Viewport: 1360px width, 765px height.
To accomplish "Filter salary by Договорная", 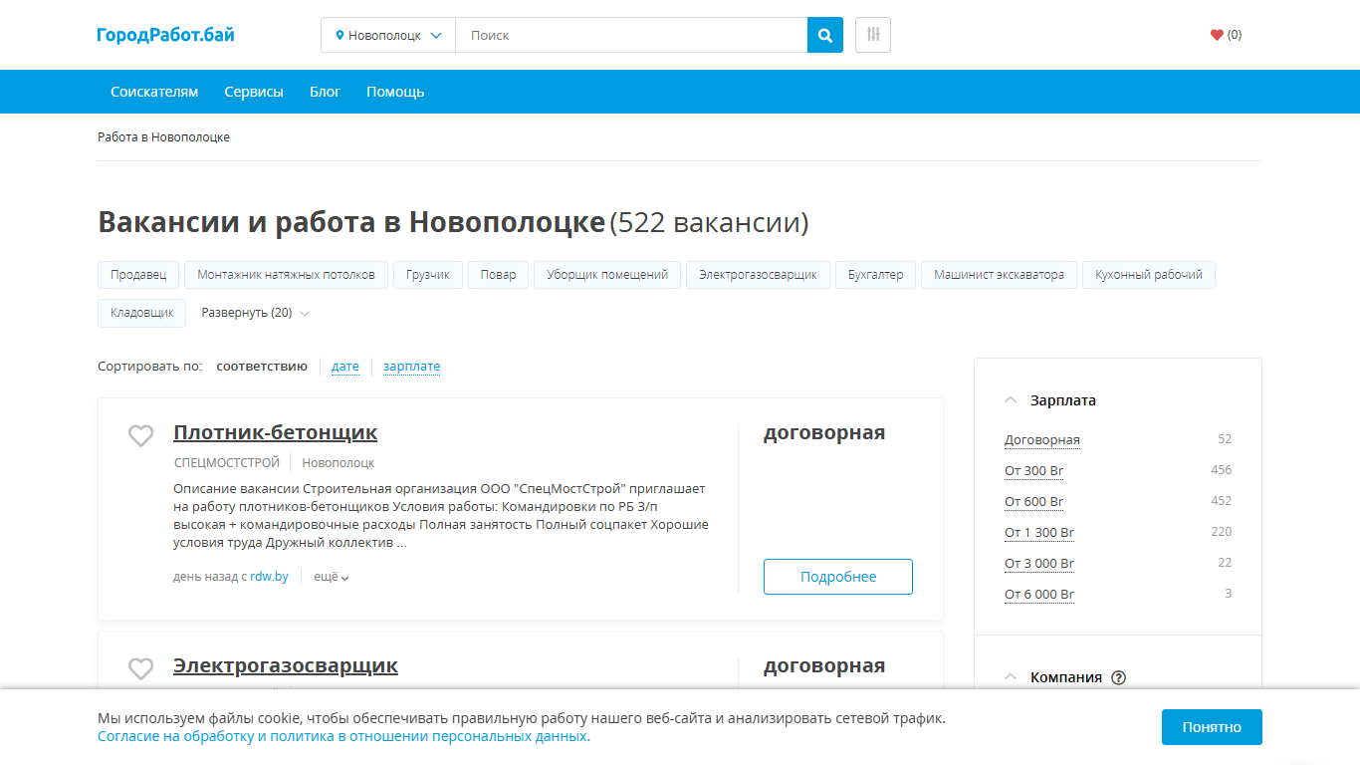I will pyautogui.click(x=1042, y=440).
